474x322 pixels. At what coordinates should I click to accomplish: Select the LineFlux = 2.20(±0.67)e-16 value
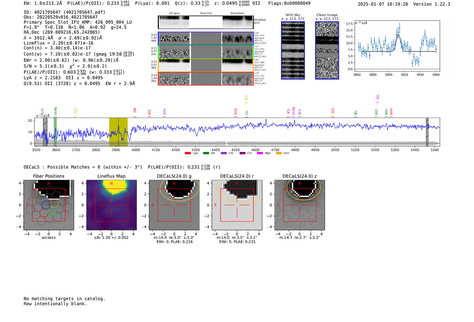pos(59,43)
